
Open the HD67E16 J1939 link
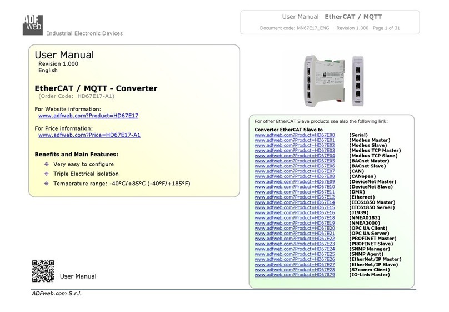[295, 212]
